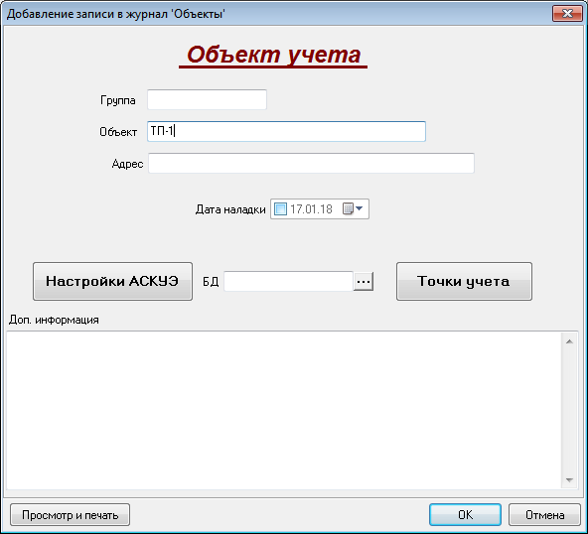588x534 pixels.
Task: Click into the БД text field
Action: [x=289, y=282]
